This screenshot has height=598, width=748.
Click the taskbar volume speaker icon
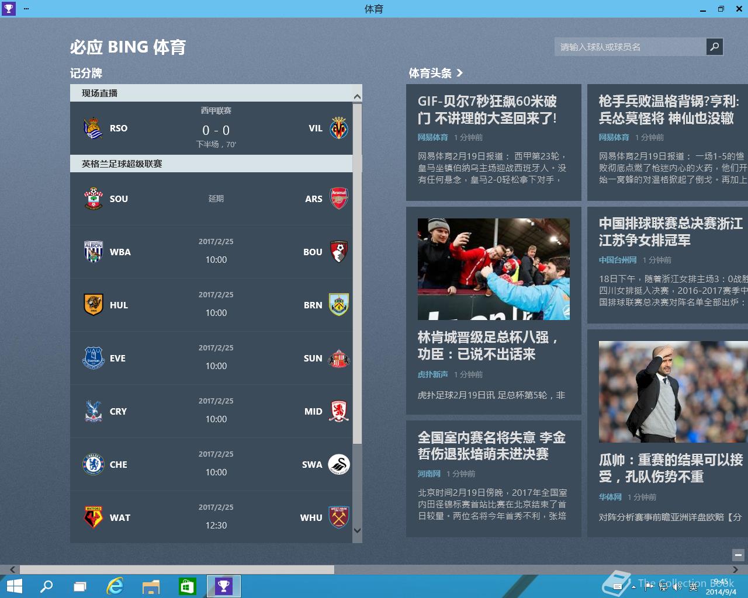[677, 587]
